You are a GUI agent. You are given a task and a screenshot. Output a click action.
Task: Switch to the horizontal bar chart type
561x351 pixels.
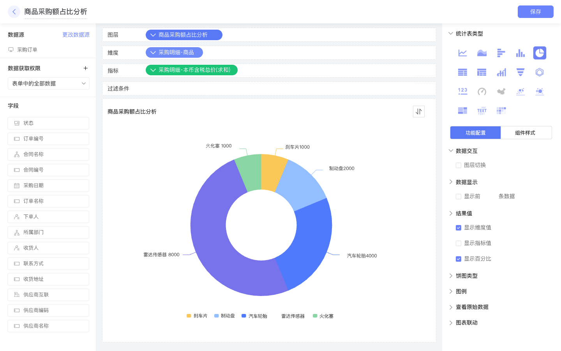pyautogui.click(x=501, y=53)
